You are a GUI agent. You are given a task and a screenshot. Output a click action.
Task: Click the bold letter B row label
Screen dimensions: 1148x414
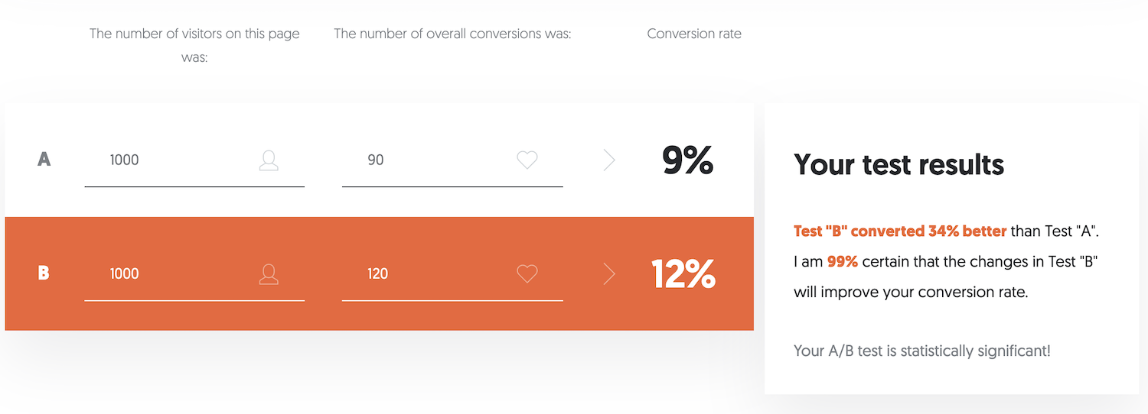pos(44,273)
